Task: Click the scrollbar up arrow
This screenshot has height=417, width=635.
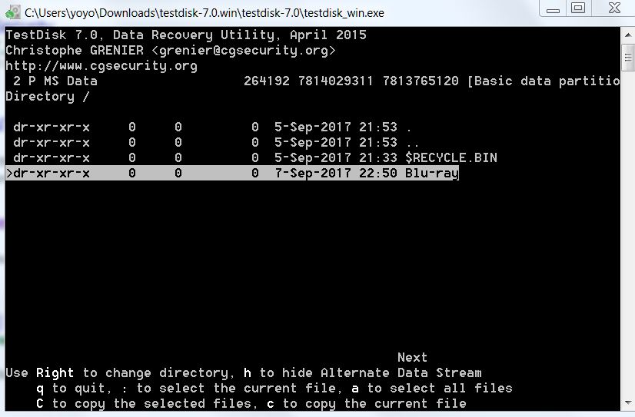Action: tap(628, 35)
